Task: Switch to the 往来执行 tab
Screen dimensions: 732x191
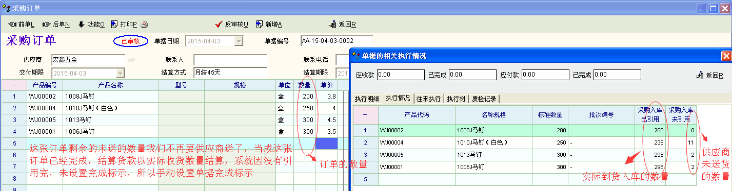Action: coord(429,99)
